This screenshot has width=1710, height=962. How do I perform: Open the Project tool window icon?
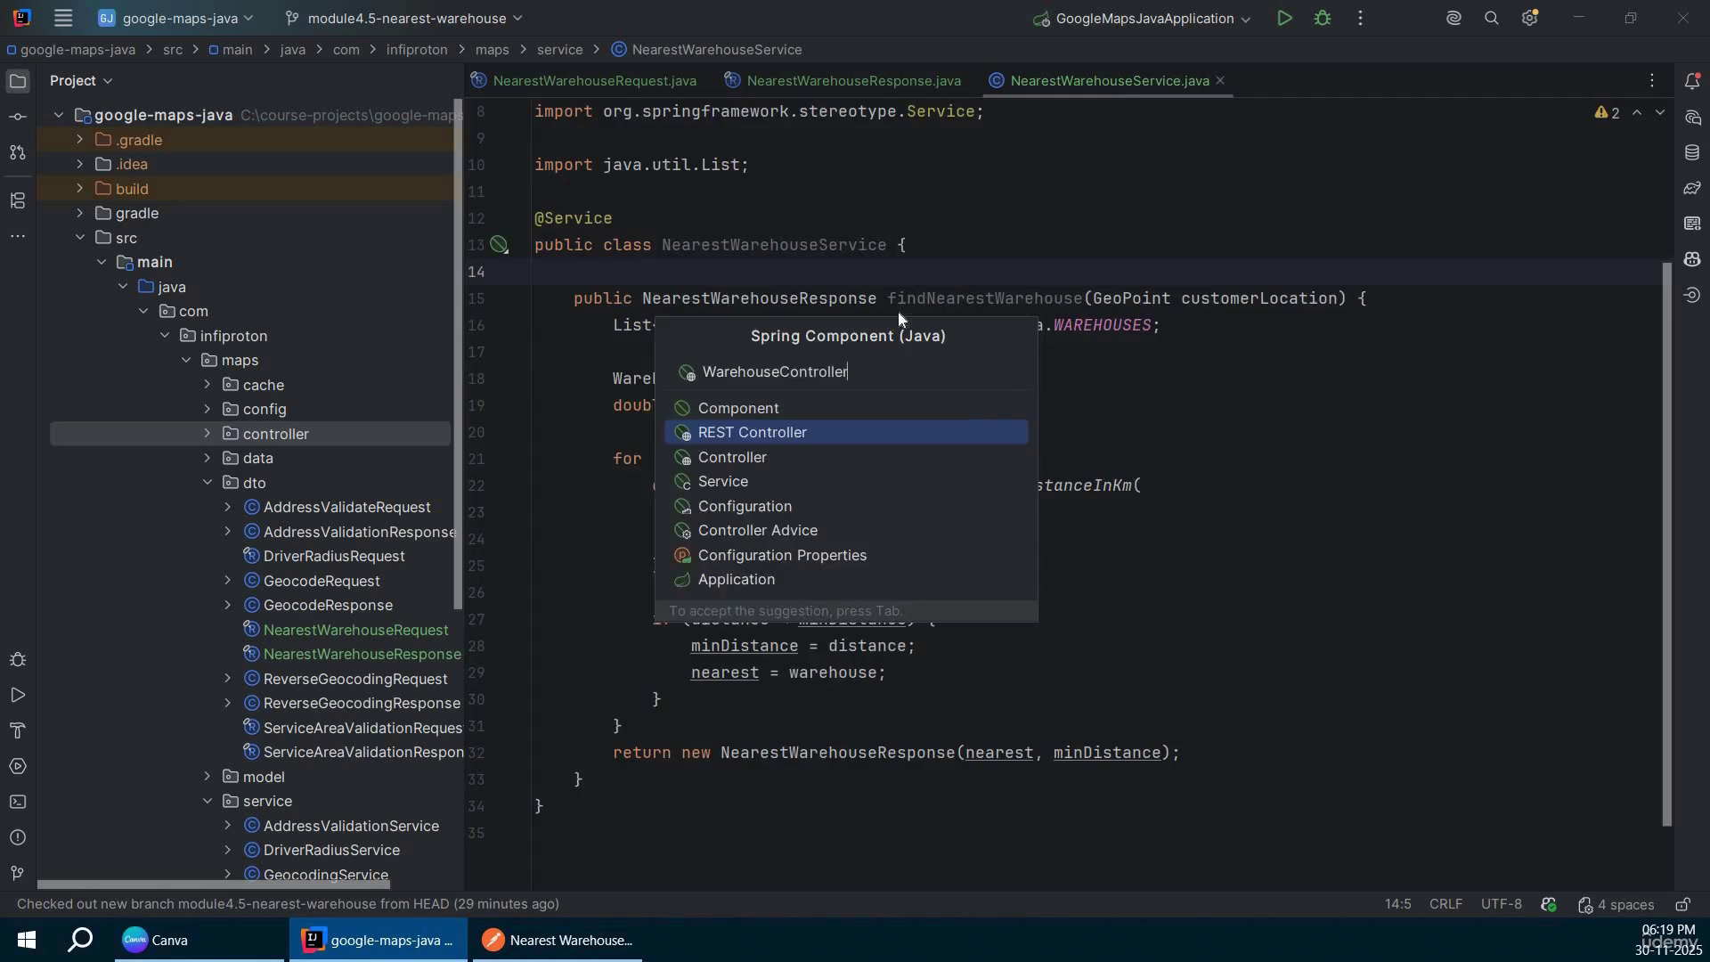click(x=18, y=81)
